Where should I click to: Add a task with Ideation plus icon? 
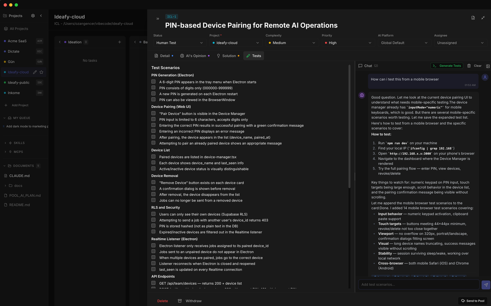pos(119,42)
